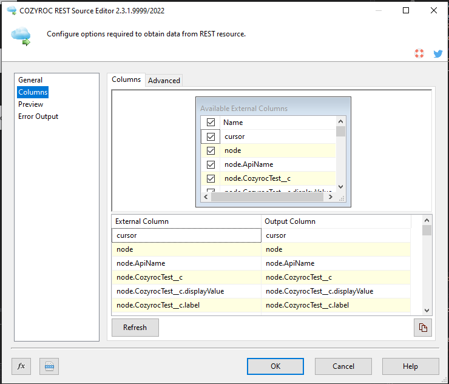This screenshot has height=384, width=449.
Task: Switch to the Advanced tab
Action: click(164, 81)
